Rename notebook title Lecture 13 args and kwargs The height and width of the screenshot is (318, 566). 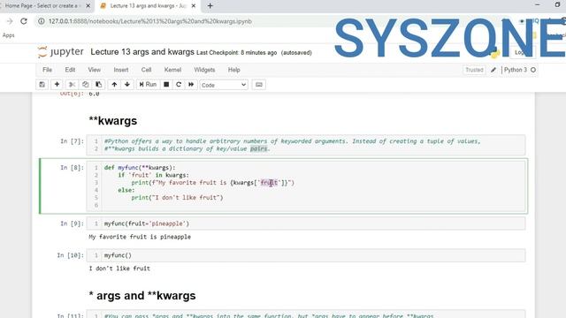coord(142,52)
